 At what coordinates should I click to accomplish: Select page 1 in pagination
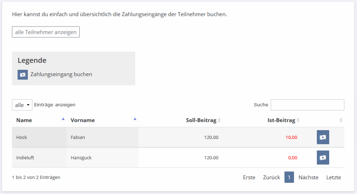tap(289, 177)
